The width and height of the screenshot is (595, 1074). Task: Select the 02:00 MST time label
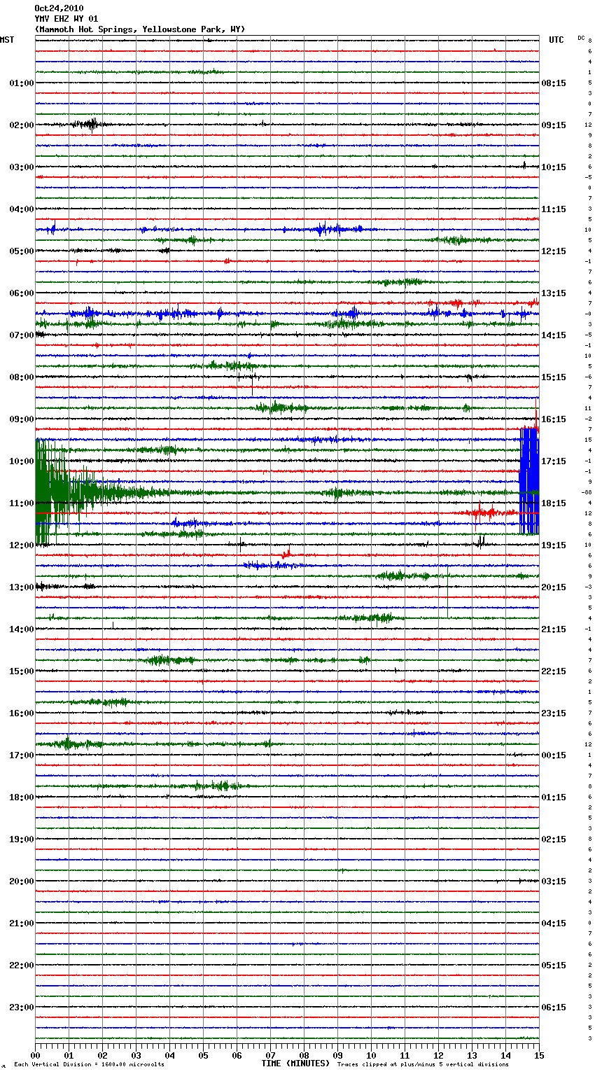22,125
